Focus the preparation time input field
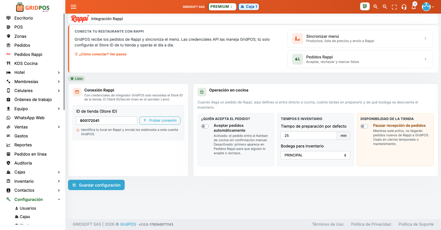 309,136
